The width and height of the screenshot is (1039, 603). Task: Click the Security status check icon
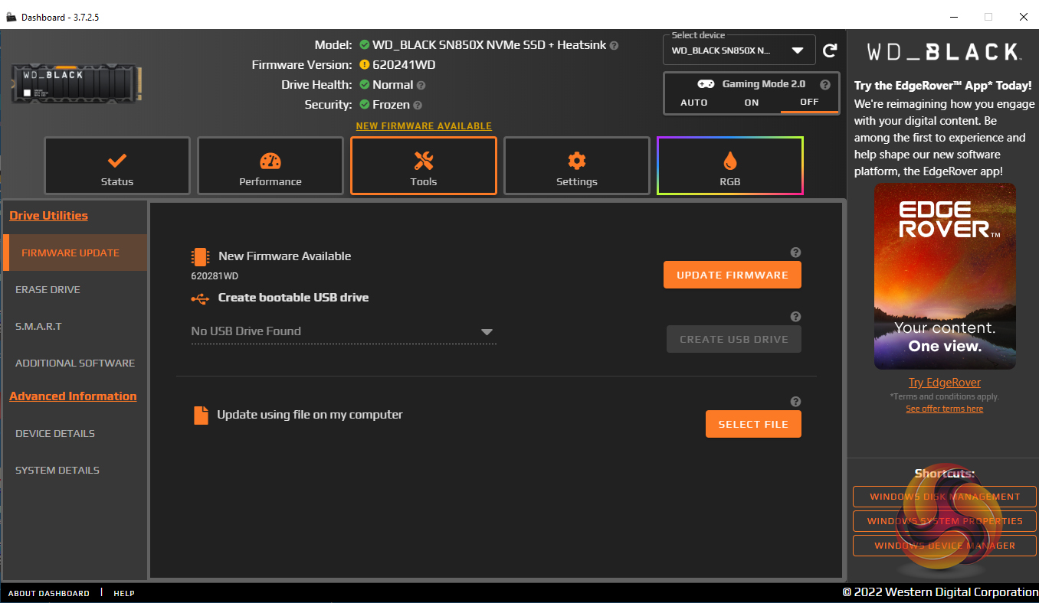click(365, 105)
